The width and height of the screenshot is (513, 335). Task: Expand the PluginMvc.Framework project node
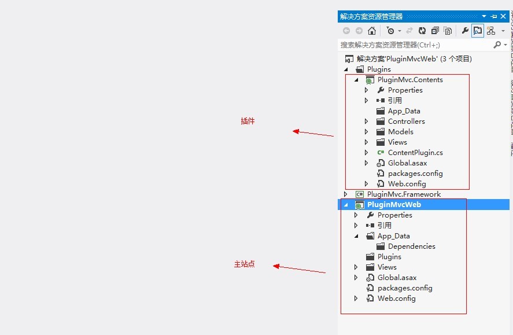[x=346, y=194]
